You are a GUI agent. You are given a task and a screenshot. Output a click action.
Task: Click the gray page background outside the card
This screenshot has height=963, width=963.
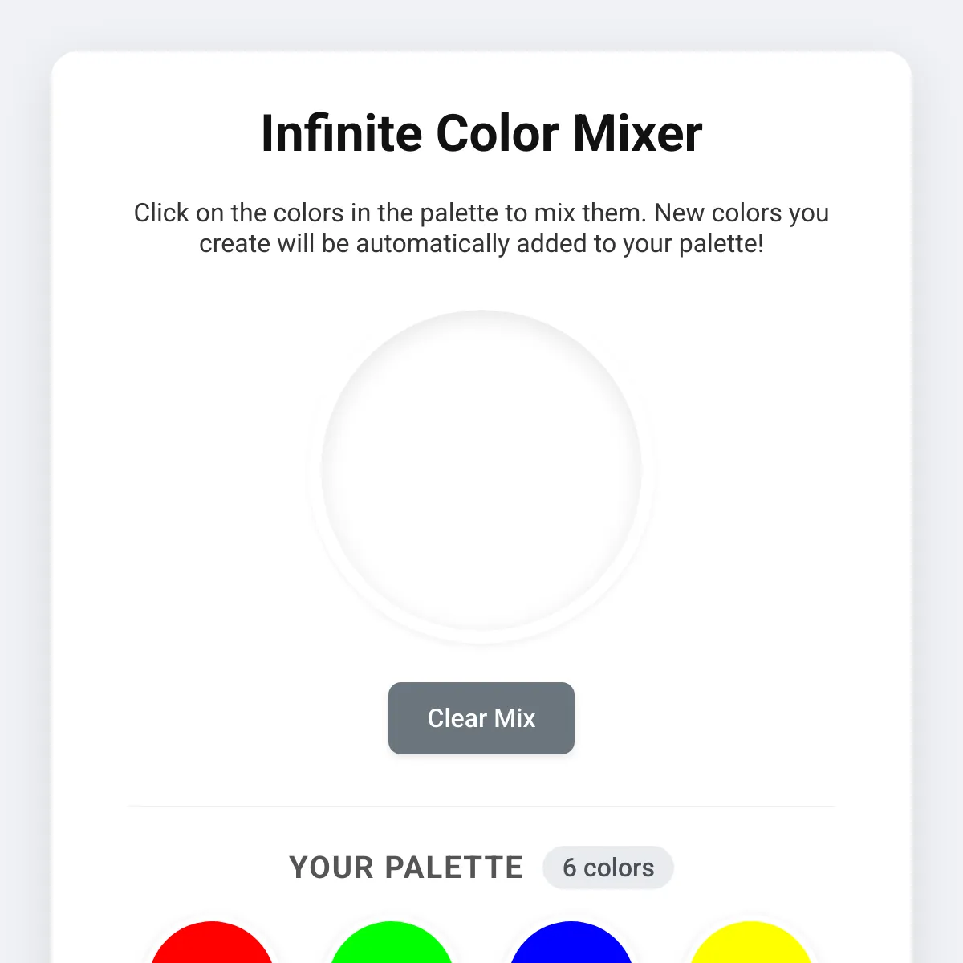24,481
